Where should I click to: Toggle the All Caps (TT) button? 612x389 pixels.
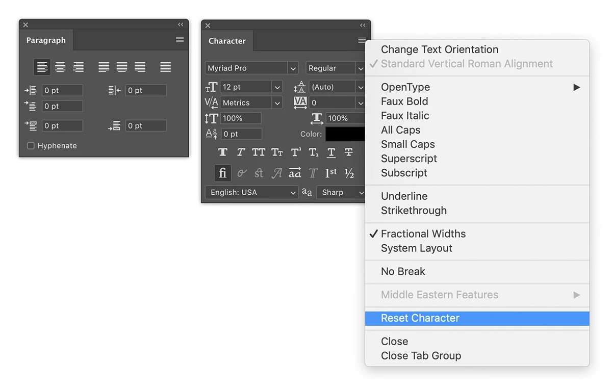[259, 152]
